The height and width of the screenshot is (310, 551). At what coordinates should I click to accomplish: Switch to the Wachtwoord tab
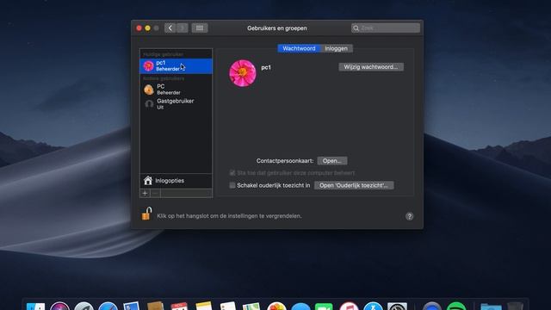(299, 48)
